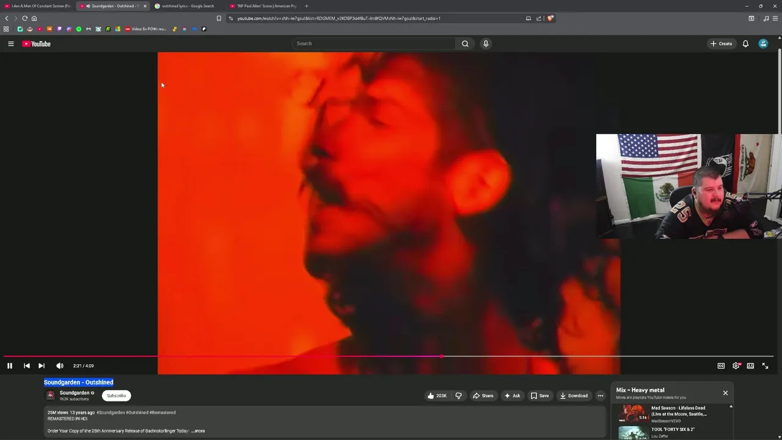This screenshot has height=440, width=782.
Task: Go to the browser home page
Action: [34, 18]
